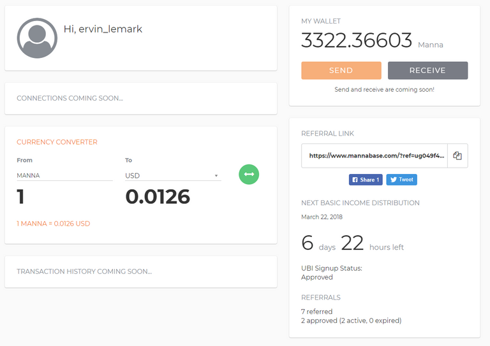This screenshot has height=346, width=490.
Task: Click the '7 referred' text
Action: 317,312
